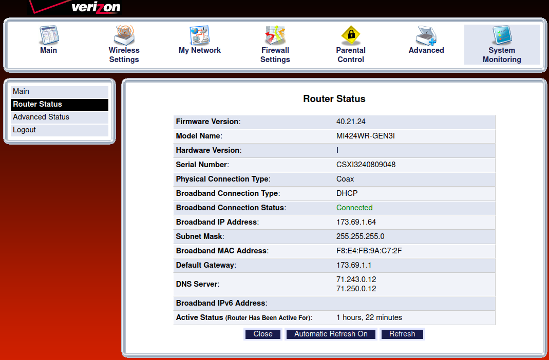Screen dimensions: 549x360
Task: Click the Parental Control padlock icon
Action: click(351, 35)
